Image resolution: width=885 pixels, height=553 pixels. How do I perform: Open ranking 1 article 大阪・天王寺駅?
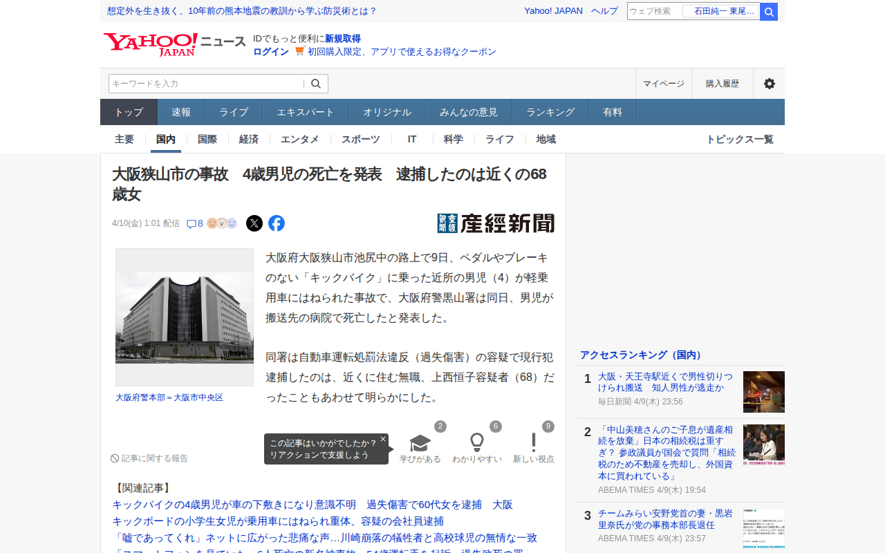click(x=665, y=382)
